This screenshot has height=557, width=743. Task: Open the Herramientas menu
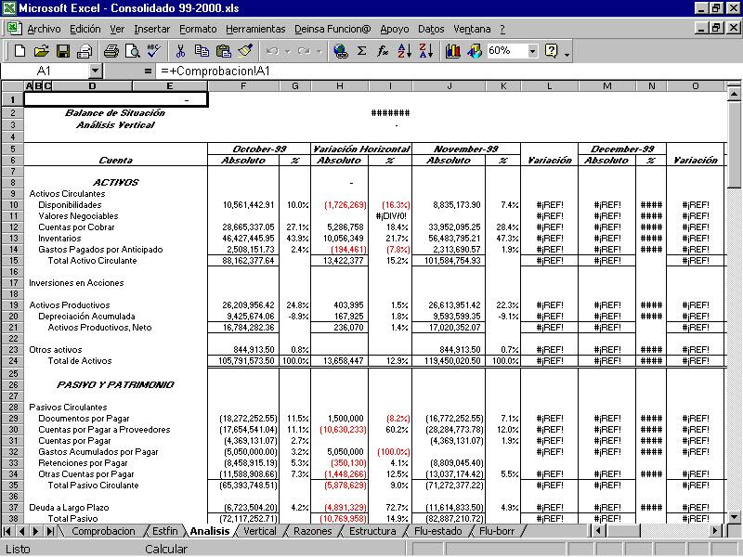coord(255,29)
